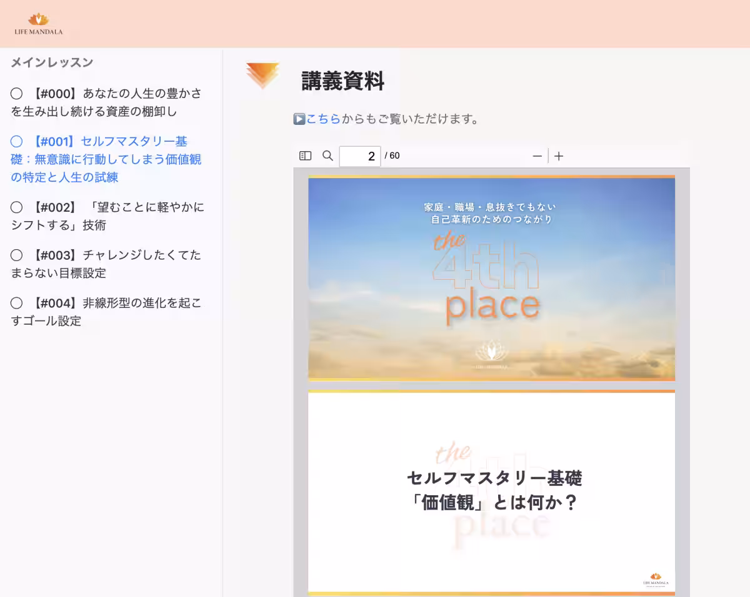Viewport: 750px width, 597px height.
Task: Click the page number input field
Action: pyautogui.click(x=359, y=155)
